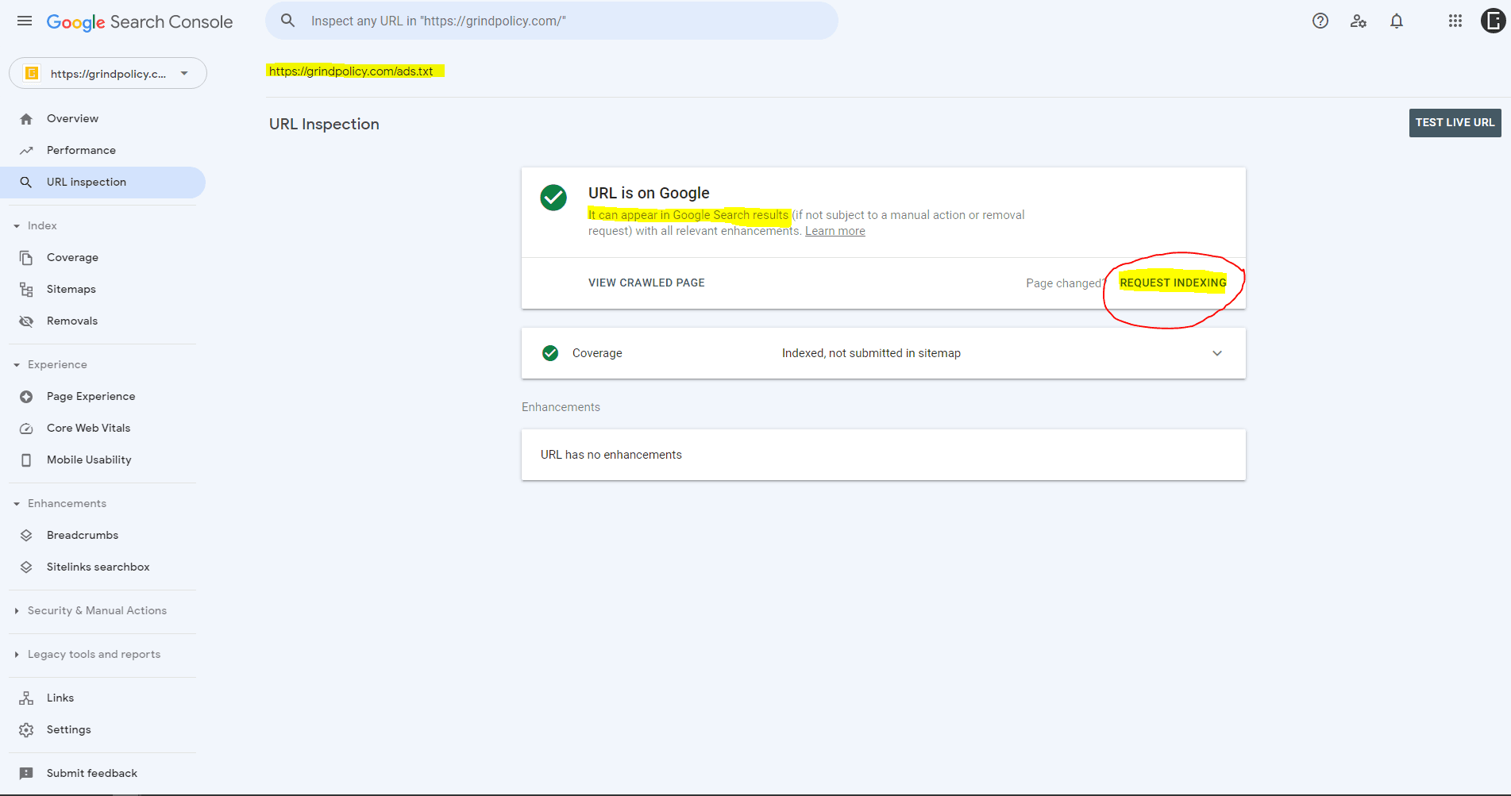The image size is (1511, 796).
Task: Click the Page Experience icon
Action: coord(26,397)
